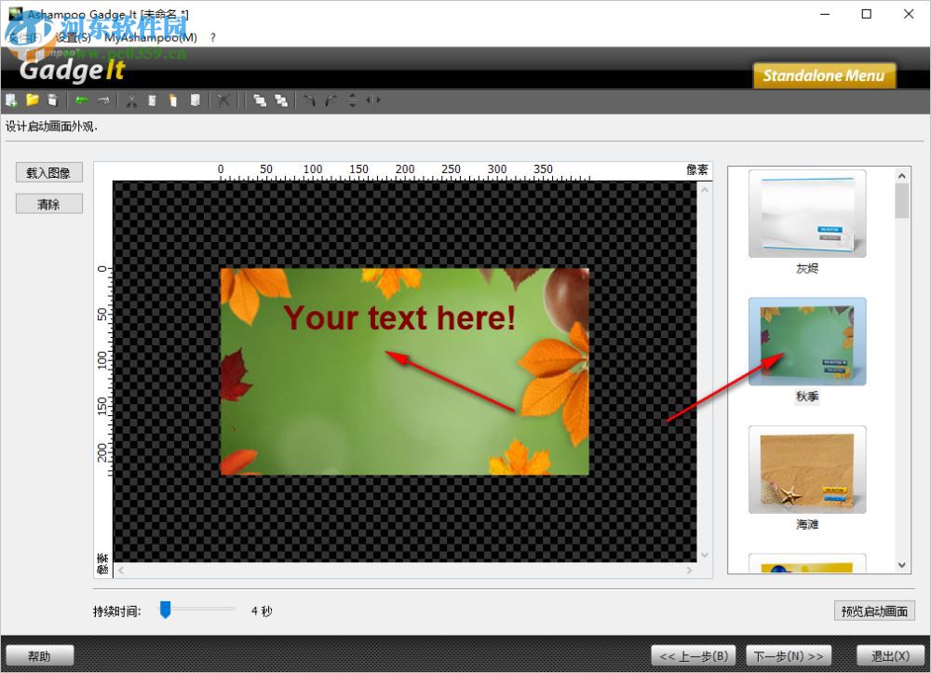Screen dimensions: 931x673
Task: Rotate object left using the toolbar icon
Action: (x=309, y=101)
